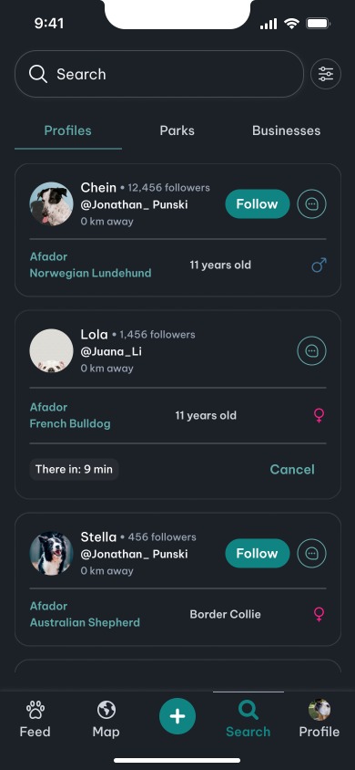Tap the plus create button

tap(177, 716)
